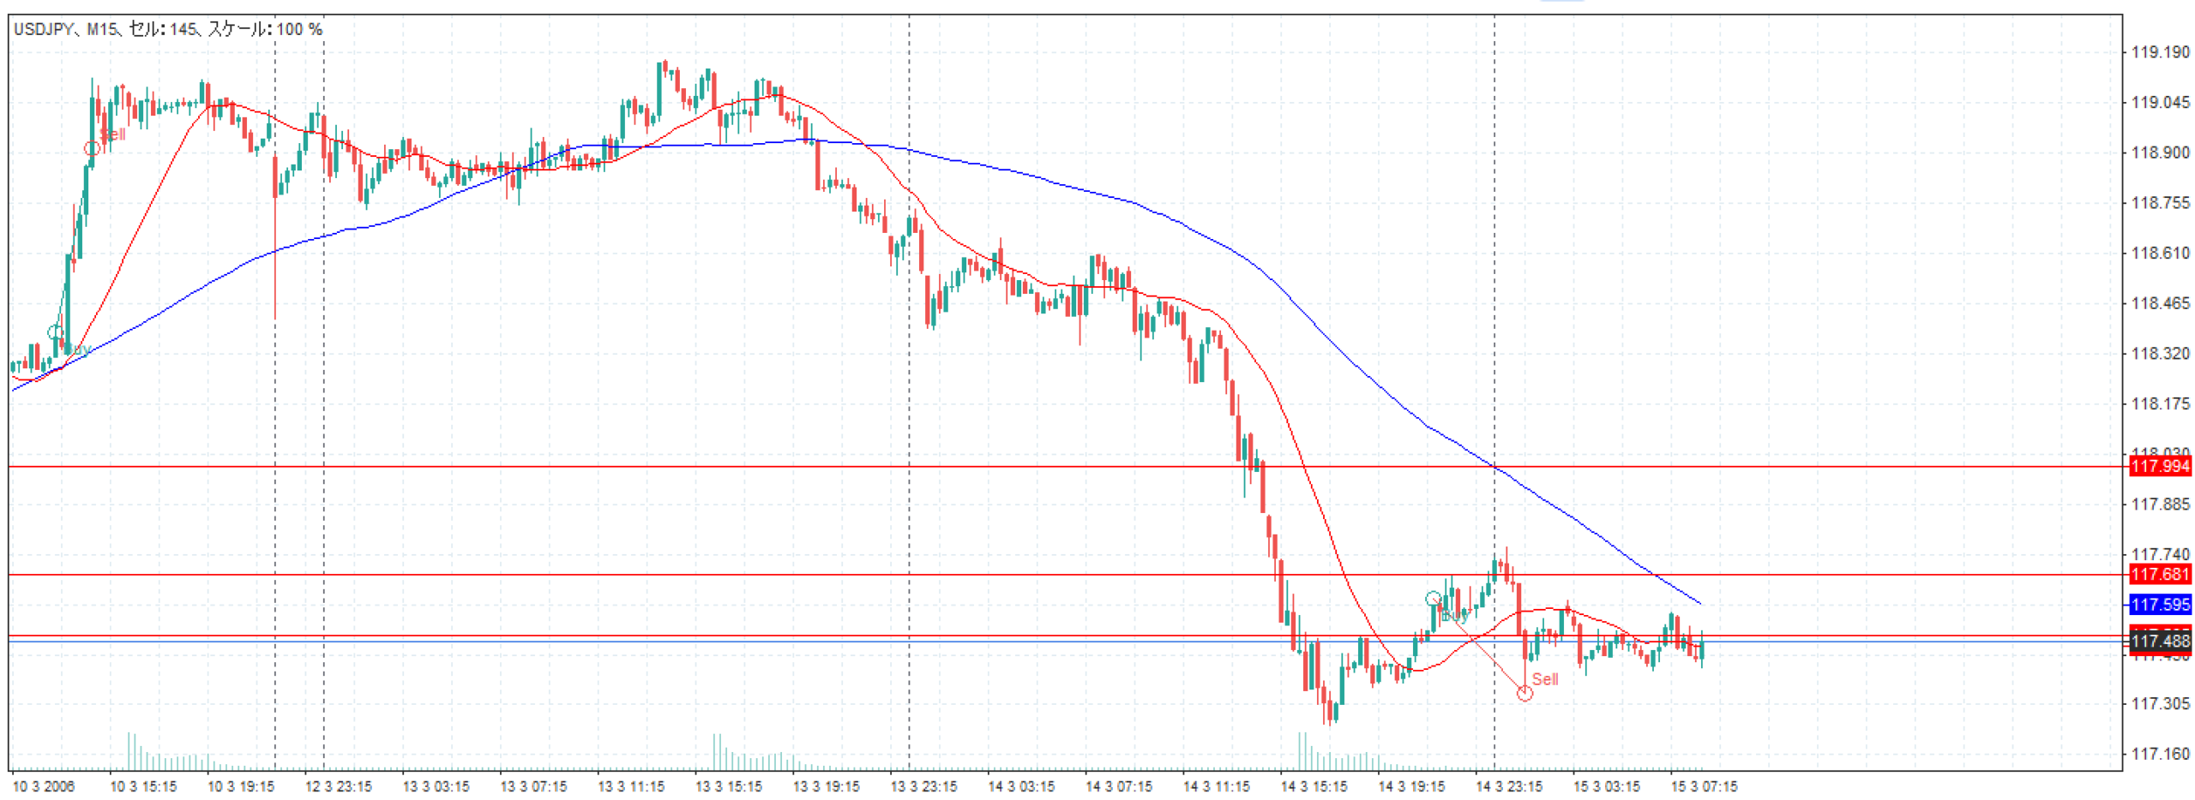Viewport: 2195px width, 800px height.
Task: Click the black 117.488 current price tag
Action: 2160,641
